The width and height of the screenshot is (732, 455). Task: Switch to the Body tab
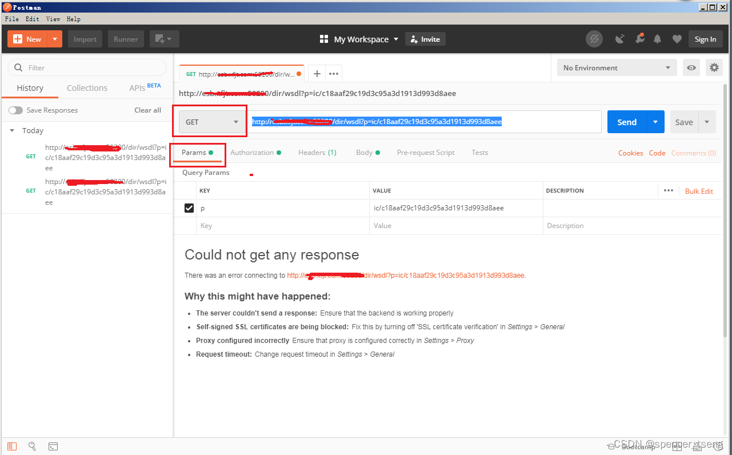coord(368,153)
